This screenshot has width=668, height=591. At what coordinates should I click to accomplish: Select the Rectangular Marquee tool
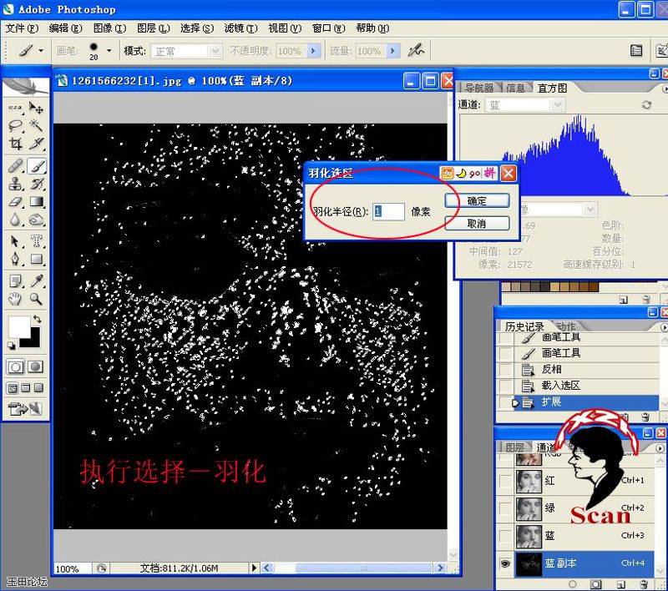(x=15, y=108)
